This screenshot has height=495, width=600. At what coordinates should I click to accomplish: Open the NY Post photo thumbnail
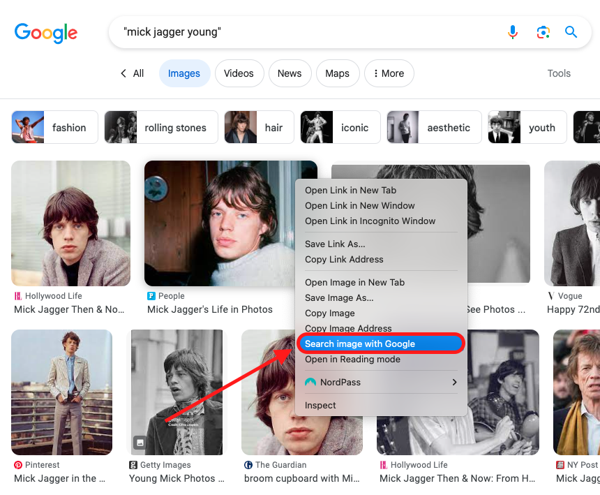[576, 392]
